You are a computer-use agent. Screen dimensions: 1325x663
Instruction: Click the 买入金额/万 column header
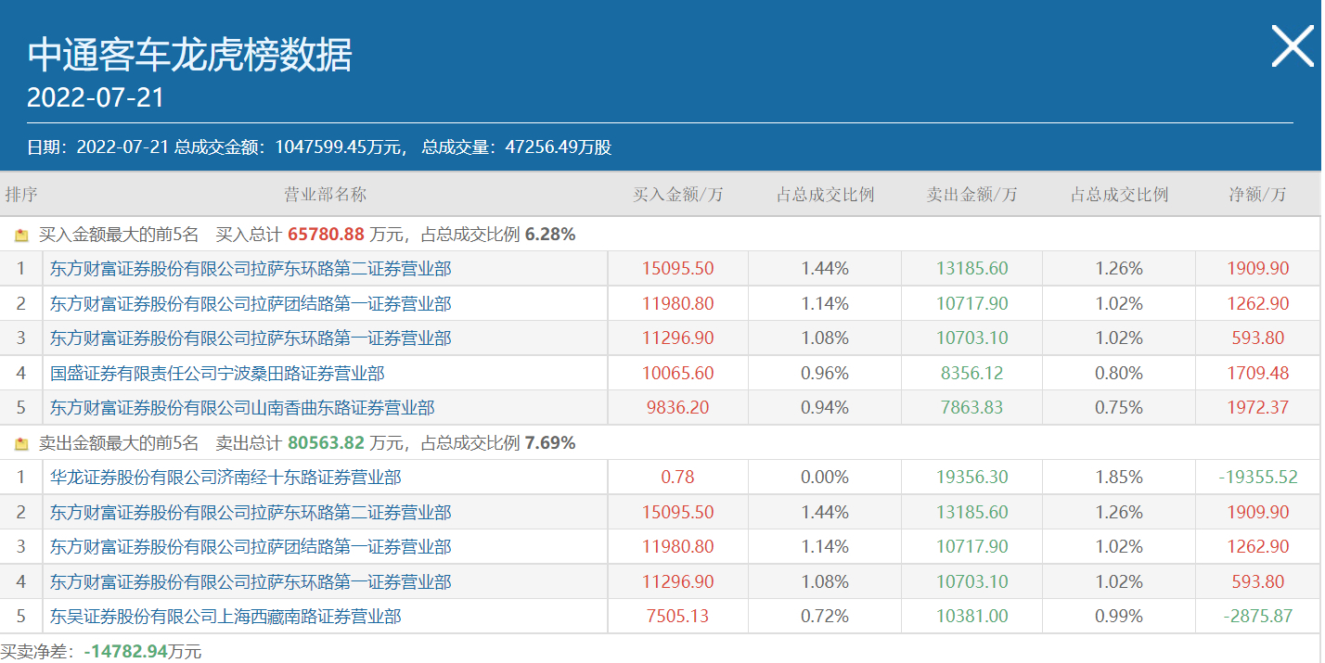pyautogui.click(x=677, y=195)
